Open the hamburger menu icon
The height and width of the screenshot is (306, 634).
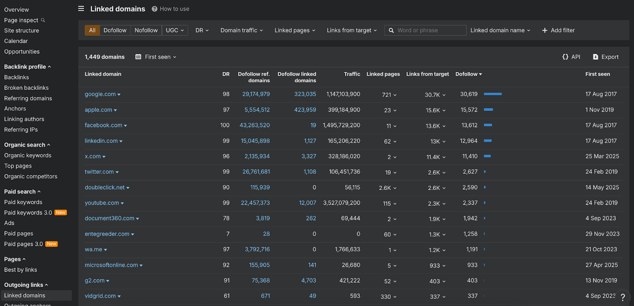click(x=81, y=8)
